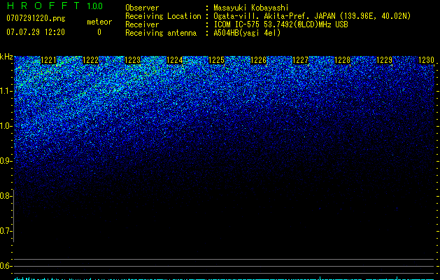Click the 1.1 kHz axis label
Viewport: 440px width, 280px height.
(6, 91)
